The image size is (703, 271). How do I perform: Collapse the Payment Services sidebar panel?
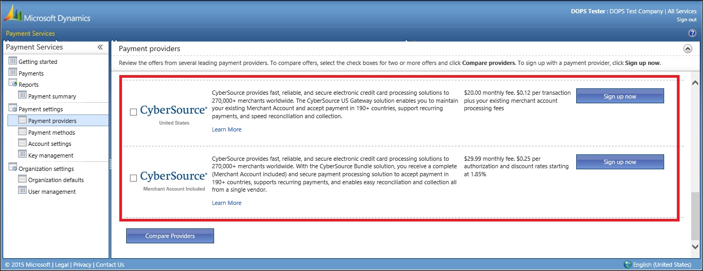tap(100, 47)
